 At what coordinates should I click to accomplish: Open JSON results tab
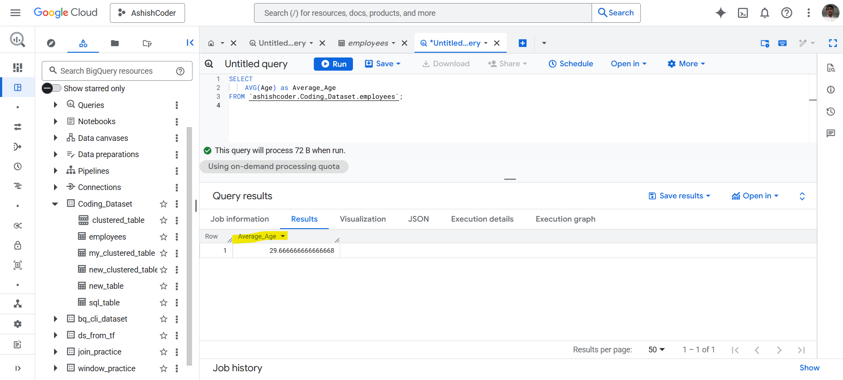418,219
